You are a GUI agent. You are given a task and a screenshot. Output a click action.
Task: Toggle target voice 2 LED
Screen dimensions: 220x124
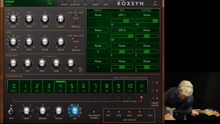(157, 91)
